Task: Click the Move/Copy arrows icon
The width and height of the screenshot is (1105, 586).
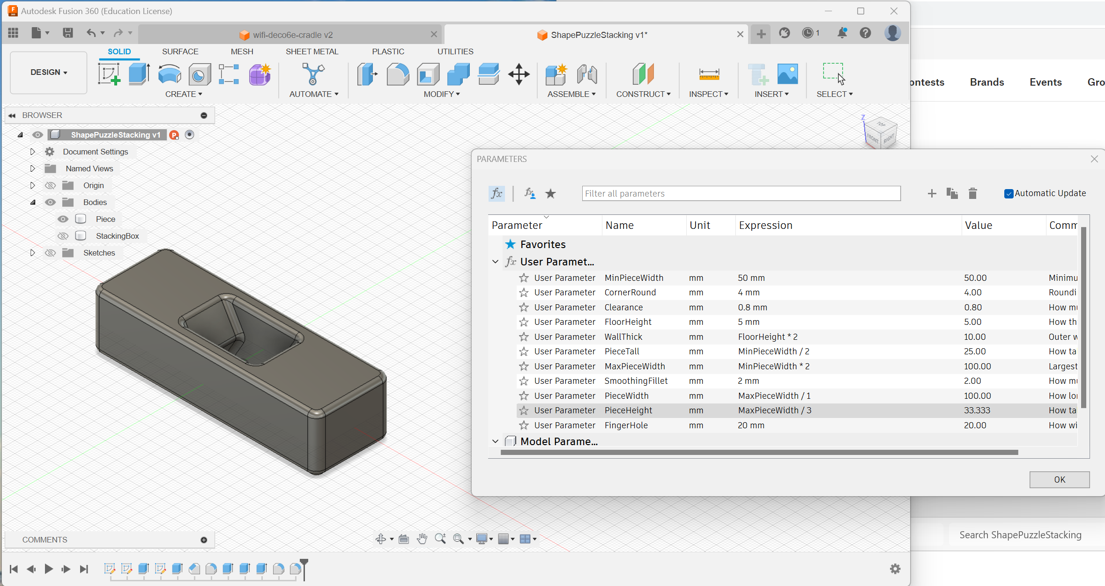Action: tap(519, 74)
